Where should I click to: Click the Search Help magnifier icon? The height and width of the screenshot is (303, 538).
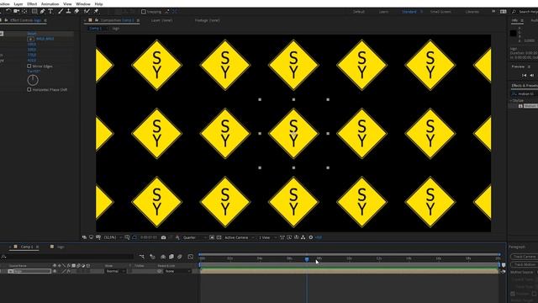(x=514, y=12)
